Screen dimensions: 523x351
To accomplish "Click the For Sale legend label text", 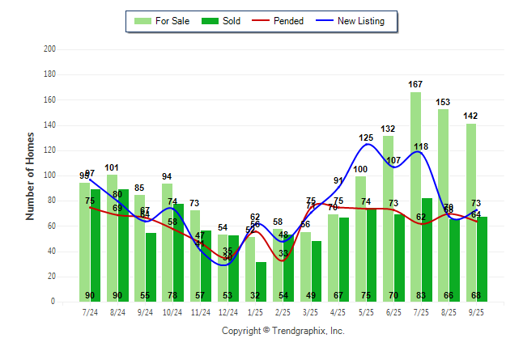I will click(x=172, y=21).
